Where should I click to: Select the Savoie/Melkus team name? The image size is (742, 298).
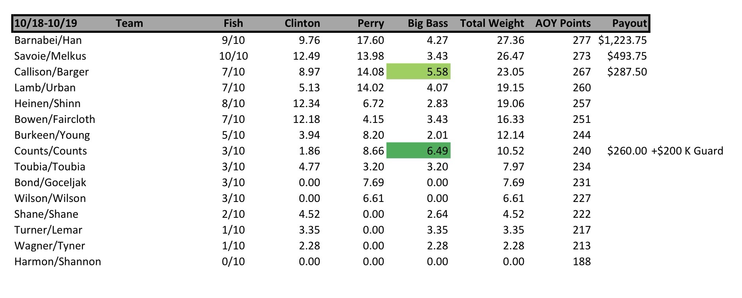click(x=50, y=56)
